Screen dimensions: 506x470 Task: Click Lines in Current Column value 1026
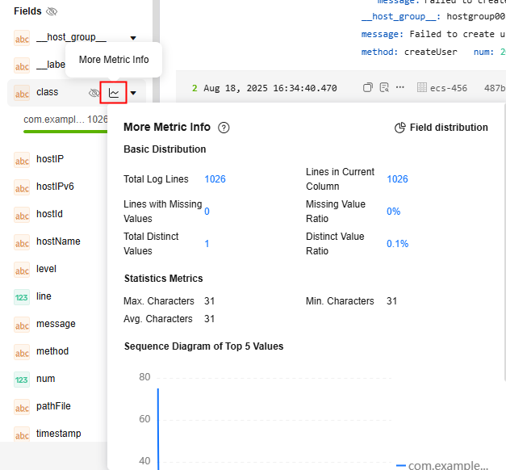[x=397, y=179]
